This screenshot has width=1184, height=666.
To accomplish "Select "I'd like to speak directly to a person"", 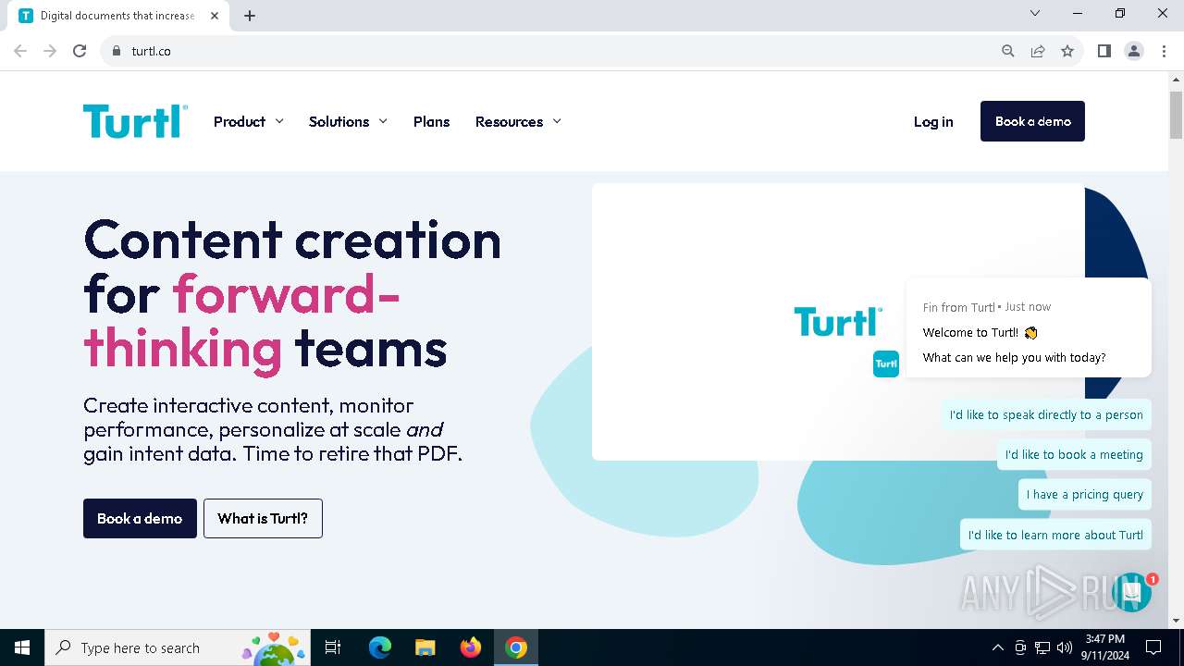I will pos(1046,414).
